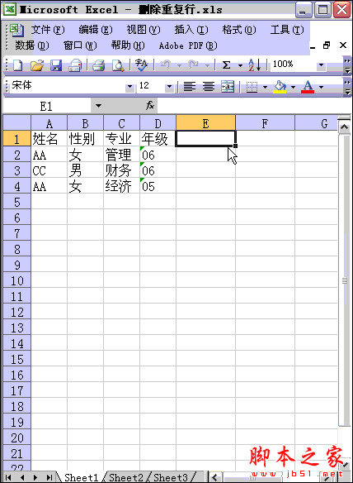Sort ascending with the A-Z icon
The width and height of the screenshot is (353, 483).
[255, 65]
